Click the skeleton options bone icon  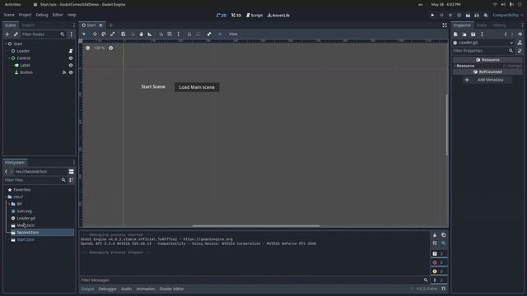(x=209, y=34)
